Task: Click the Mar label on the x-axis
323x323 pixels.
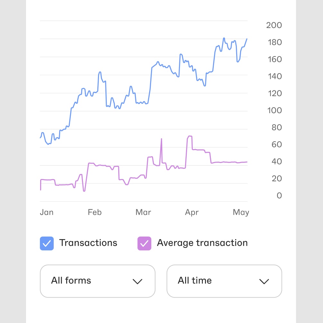Action: click(x=143, y=212)
